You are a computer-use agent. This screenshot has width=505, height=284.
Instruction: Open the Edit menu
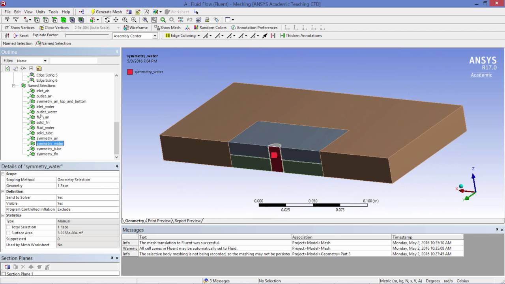pos(17,12)
